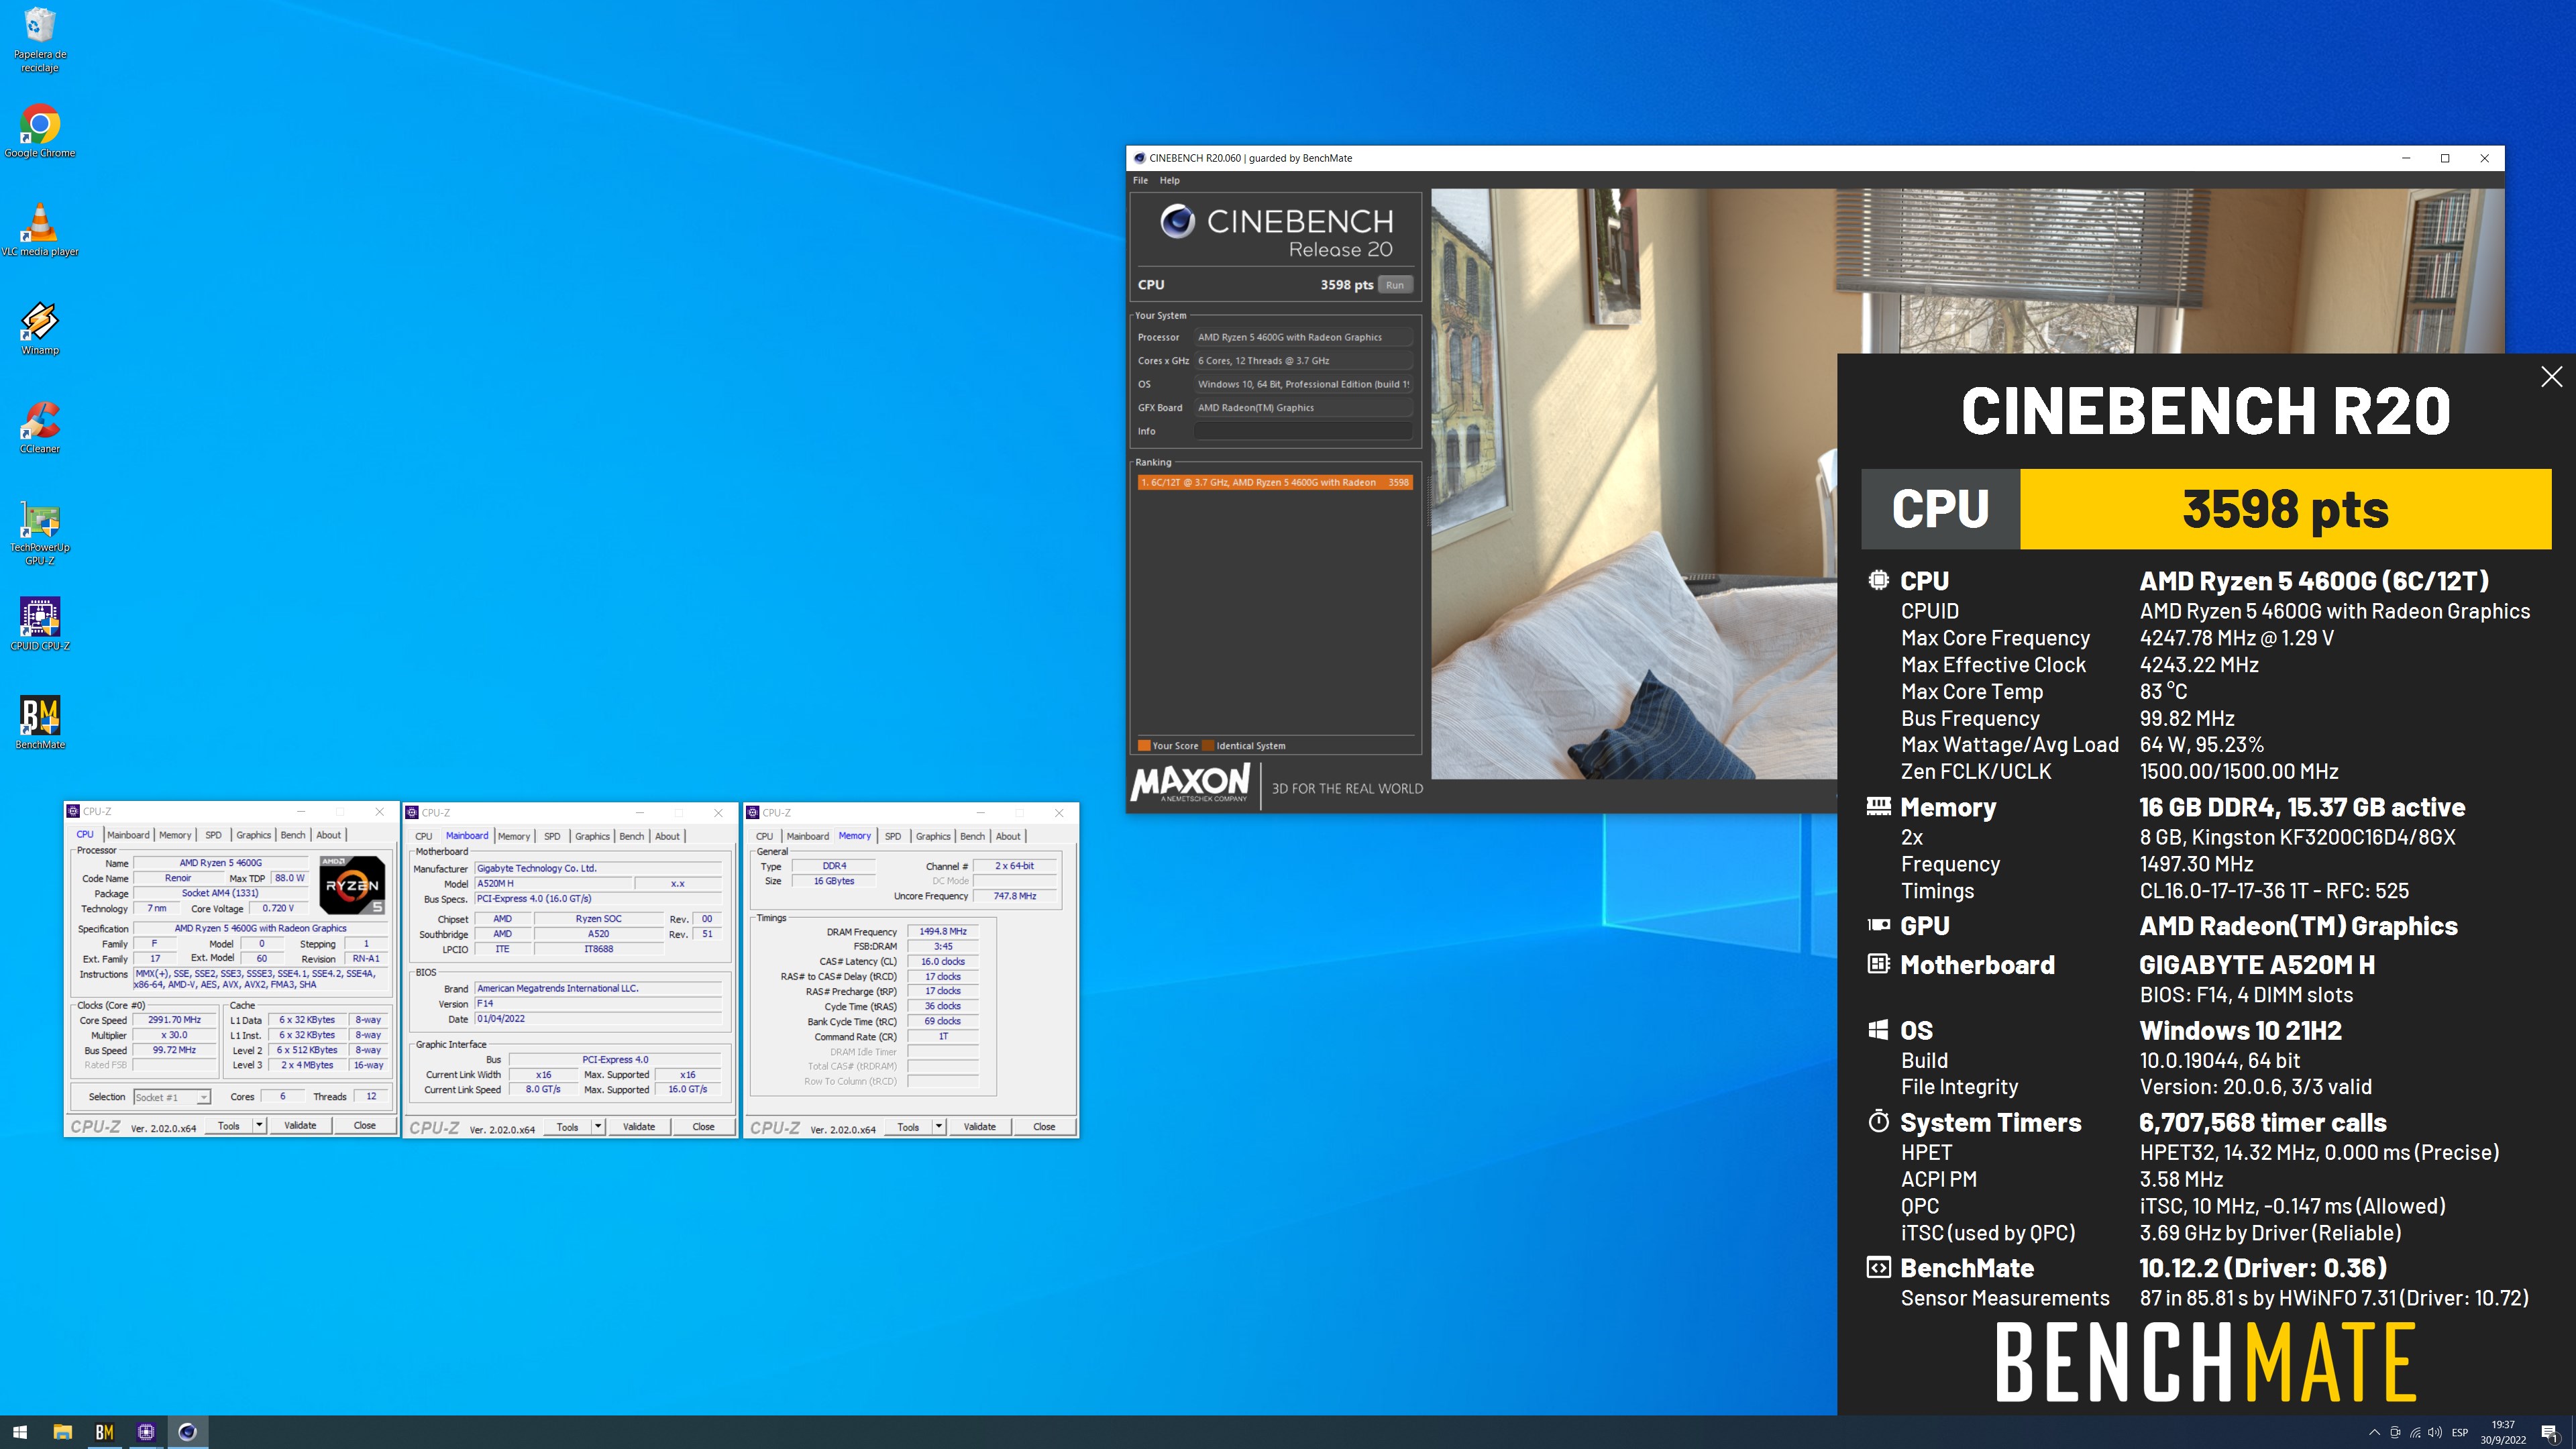
Task: Select Graphics tab in Memory CPU-Z window
Action: pyautogui.click(x=933, y=836)
